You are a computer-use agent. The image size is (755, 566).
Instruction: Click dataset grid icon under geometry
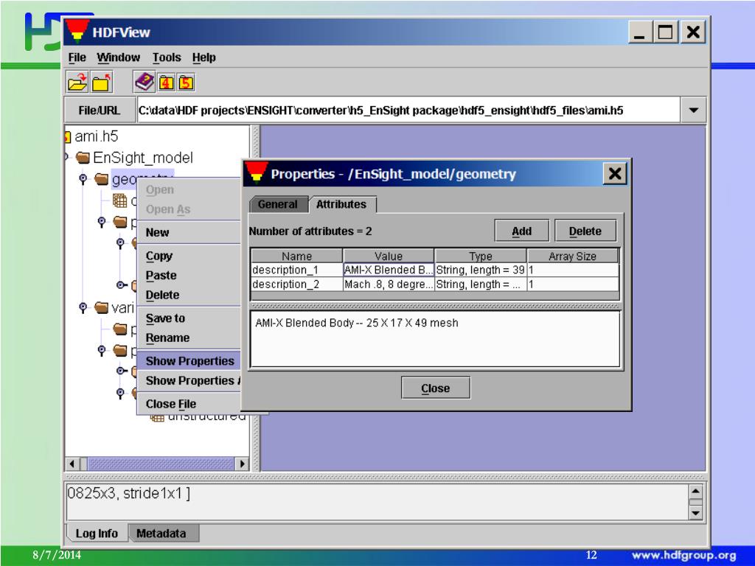pyautogui.click(x=119, y=200)
